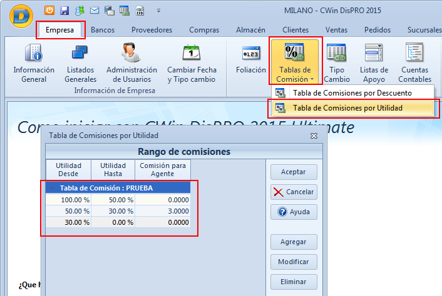The width and height of the screenshot is (442, 296).
Task: Close the Tabla de Comisiones por Utilidad dialog
Action: coord(314,135)
